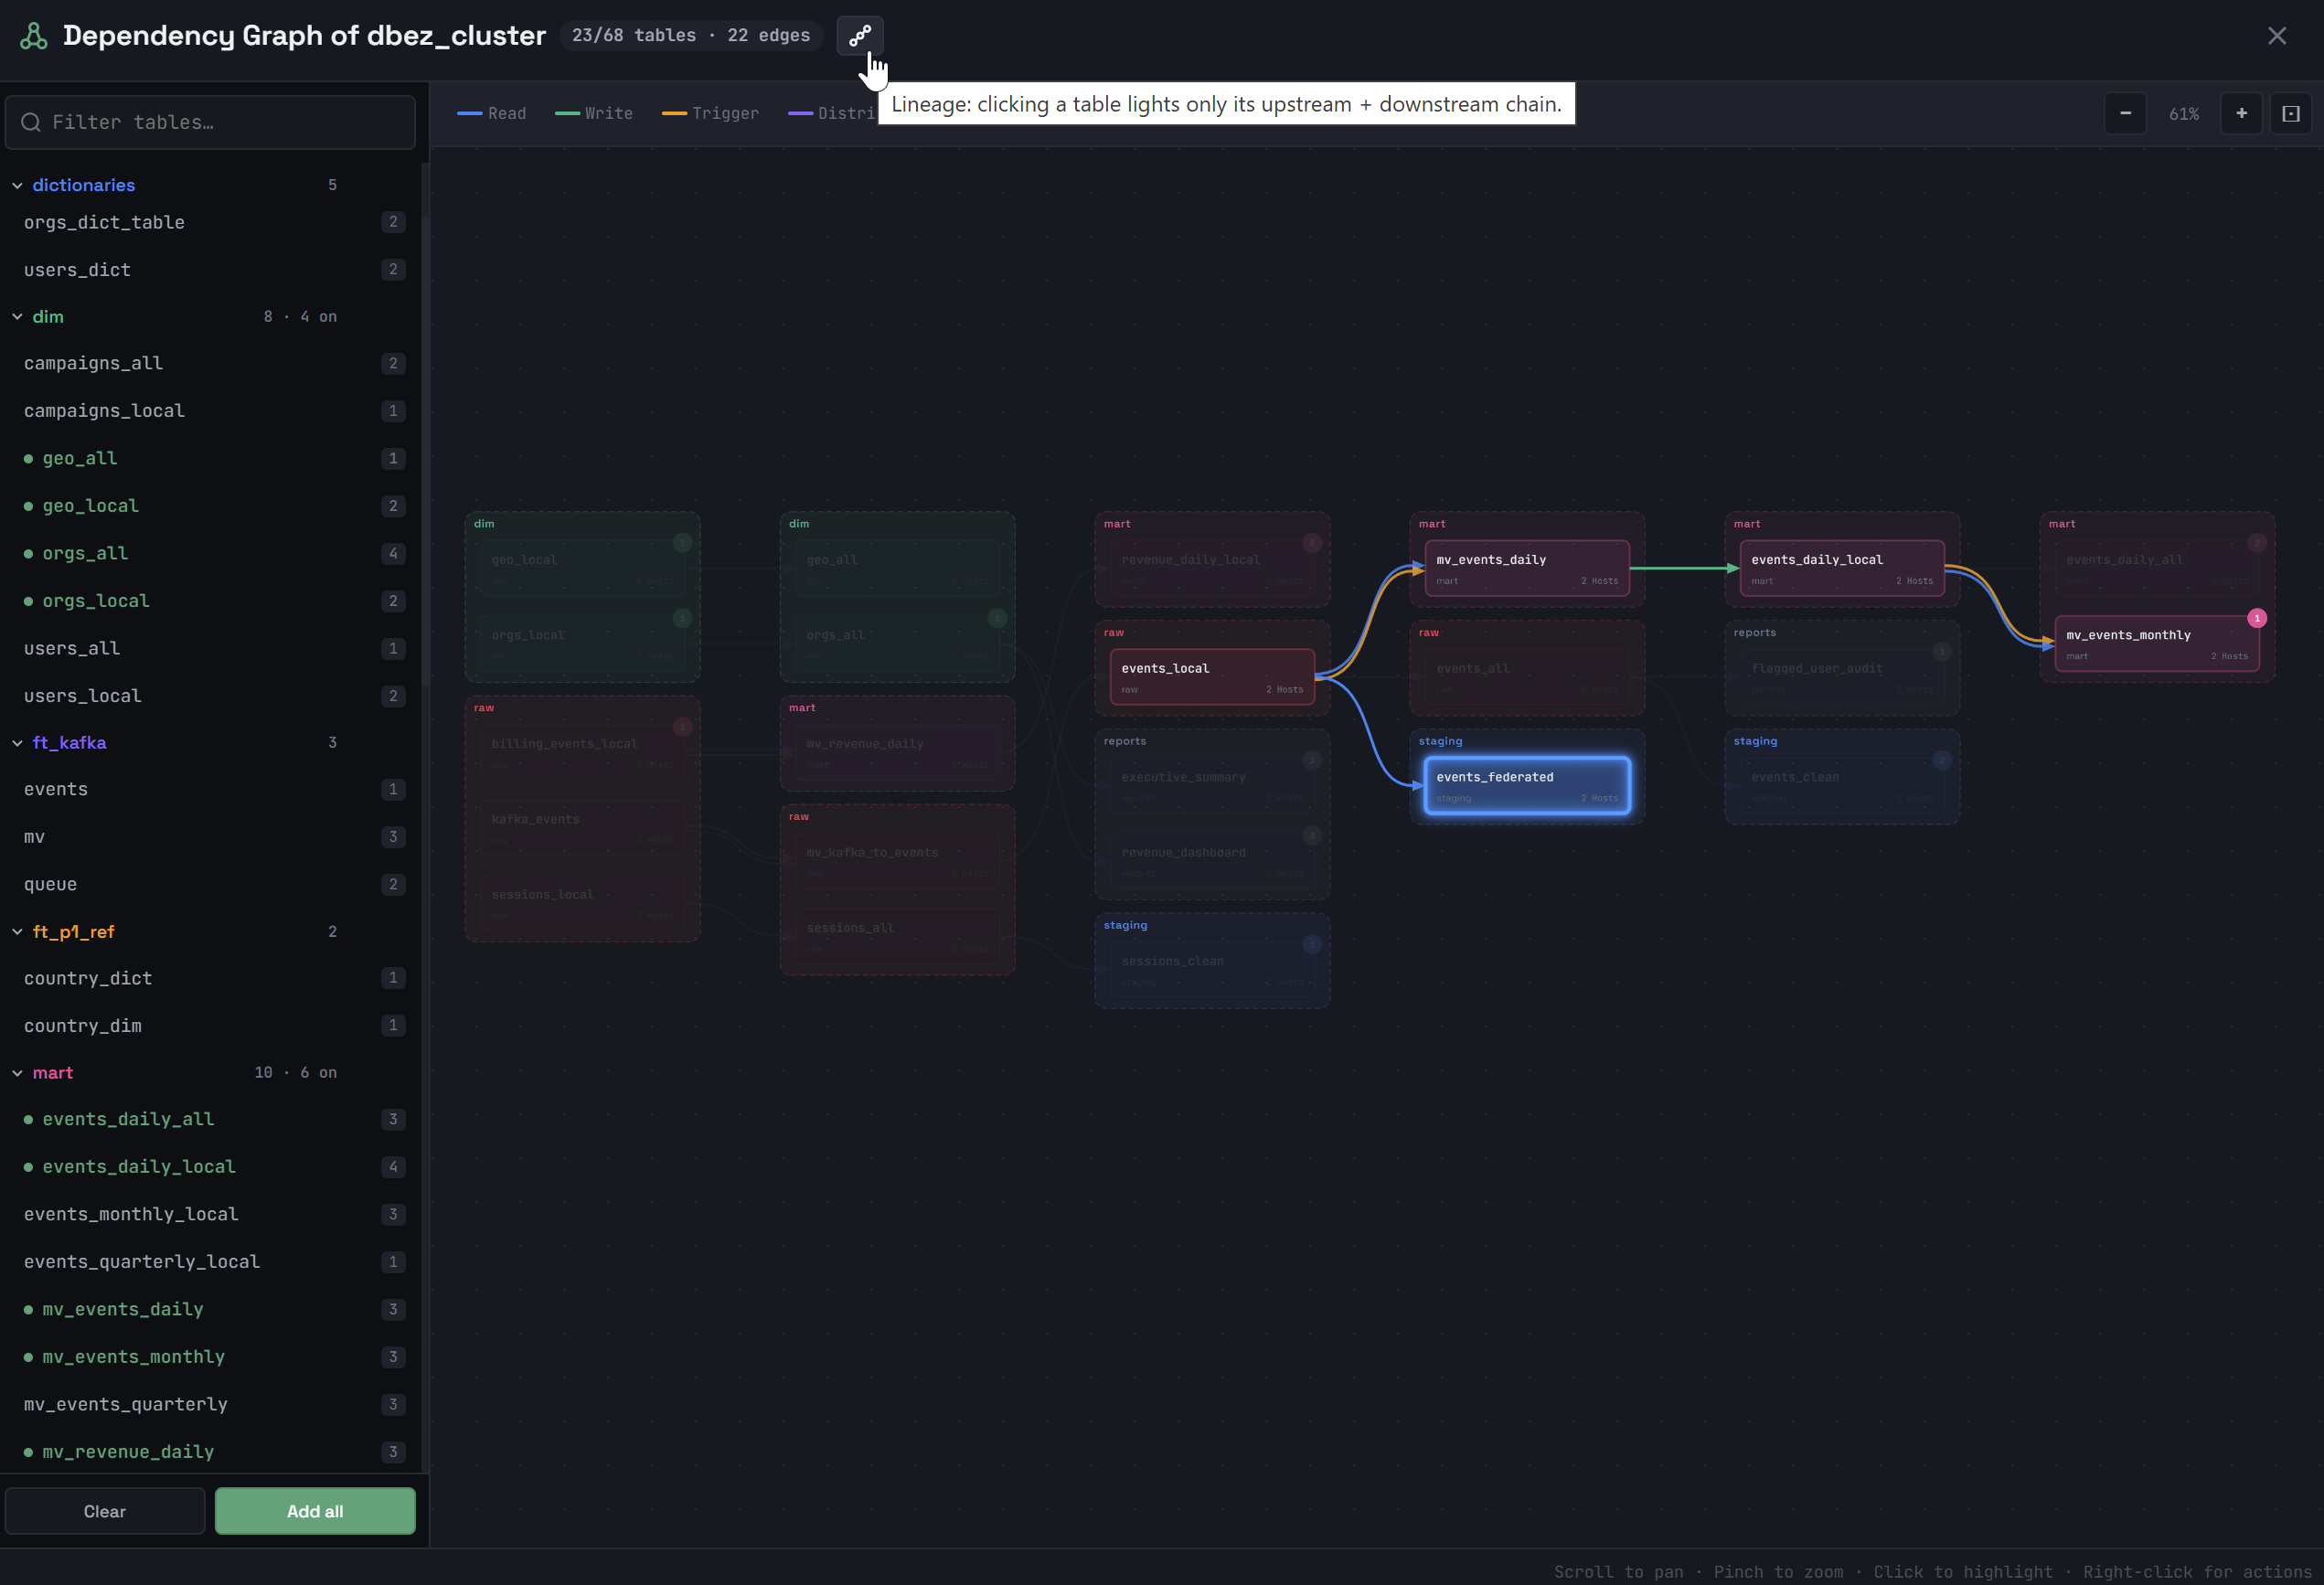Select mv_events_quarterly row
Screen dimensions: 2324x1585
coord(210,1404)
